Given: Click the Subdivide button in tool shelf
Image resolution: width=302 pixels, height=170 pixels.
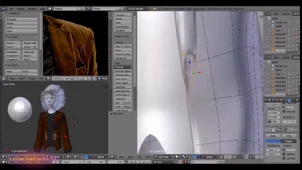Looking at the screenshot, I should click(123, 87).
